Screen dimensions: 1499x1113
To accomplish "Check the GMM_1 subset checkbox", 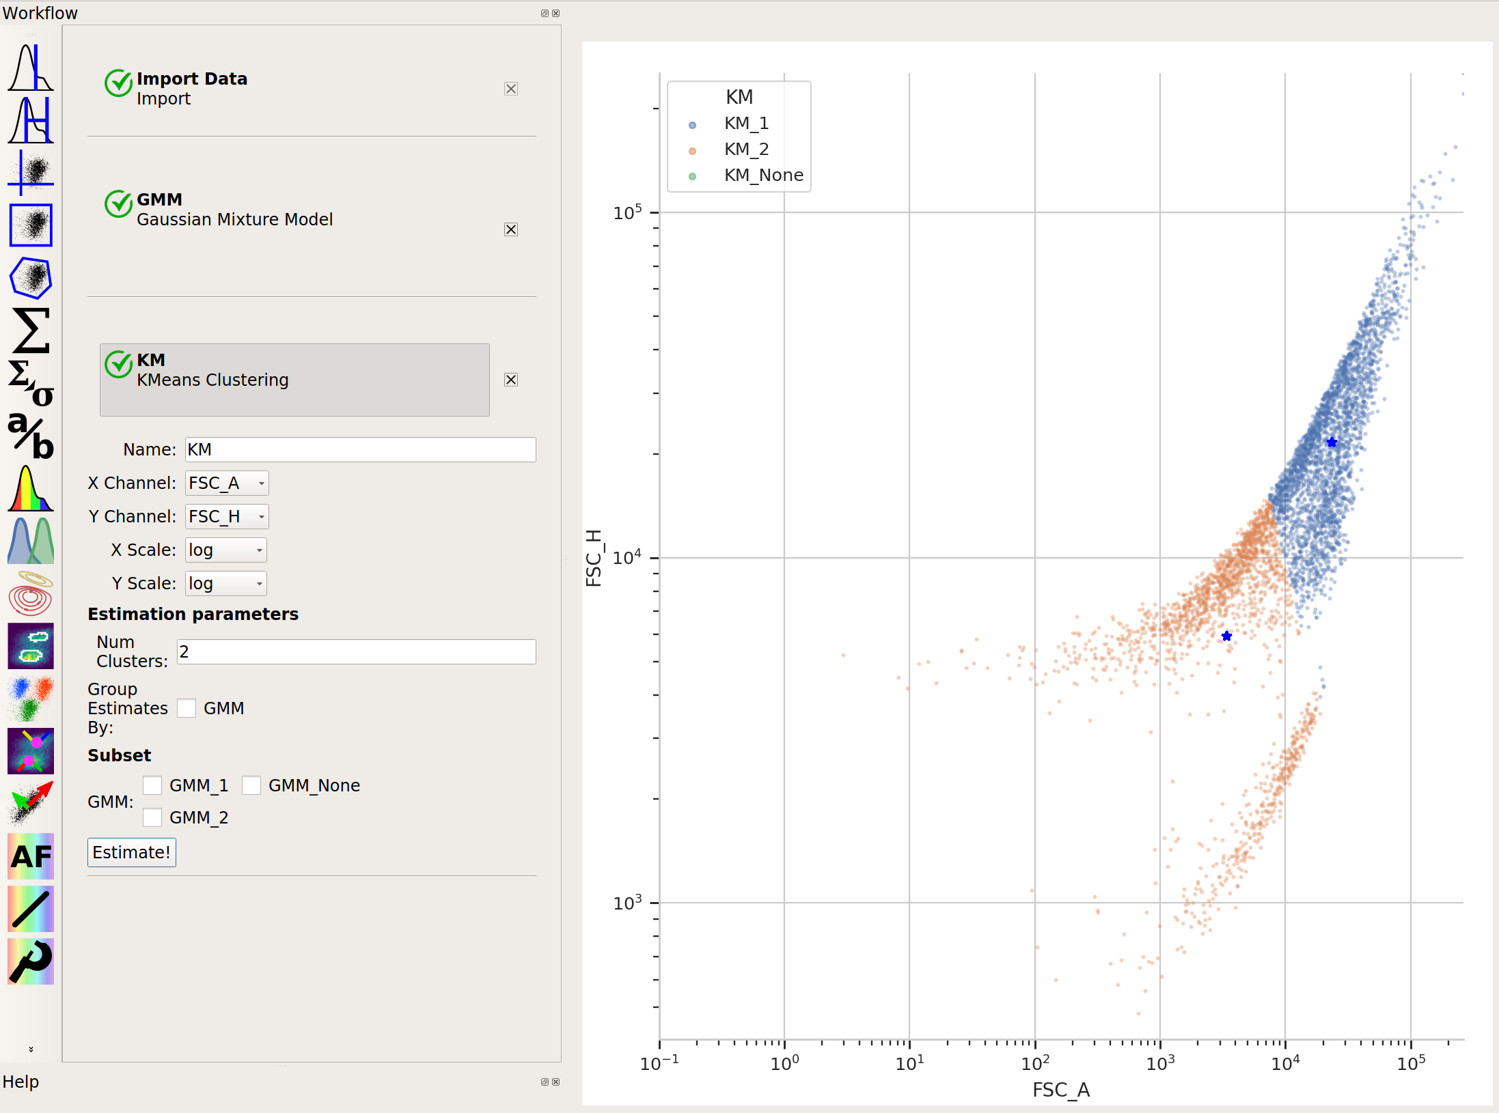I will click(152, 785).
